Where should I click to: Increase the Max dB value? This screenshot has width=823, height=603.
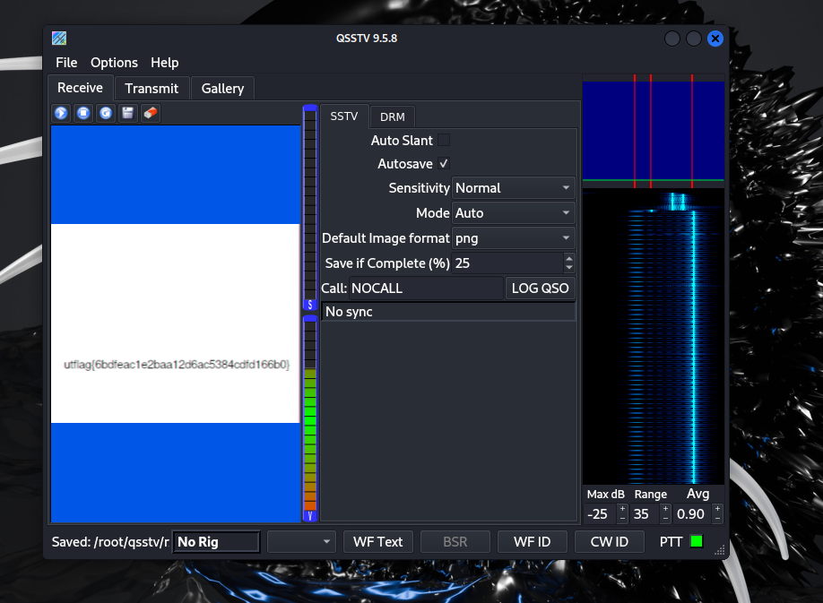tap(622, 509)
